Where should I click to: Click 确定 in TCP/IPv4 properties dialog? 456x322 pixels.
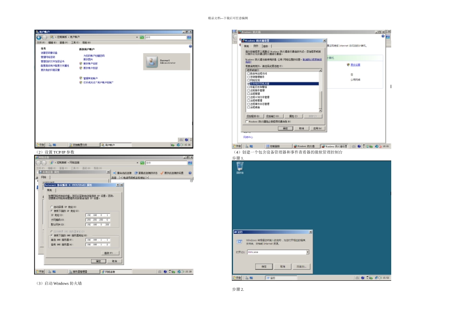(98, 261)
